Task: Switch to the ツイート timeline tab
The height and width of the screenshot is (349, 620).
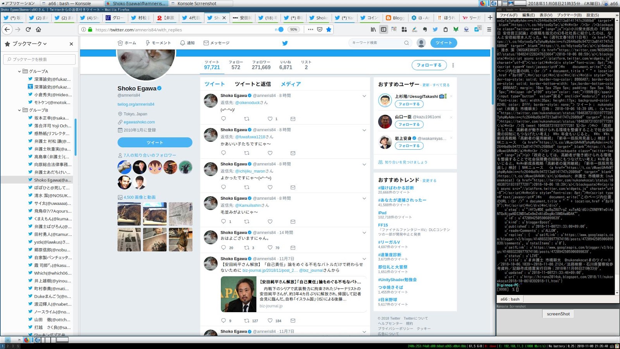Action: coord(215,84)
